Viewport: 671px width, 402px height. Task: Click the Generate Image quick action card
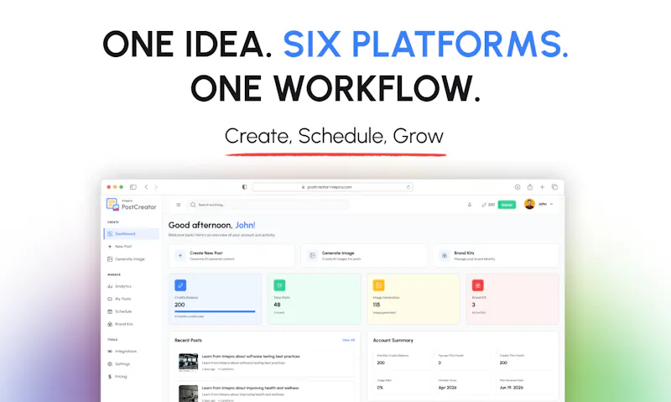(364, 256)
